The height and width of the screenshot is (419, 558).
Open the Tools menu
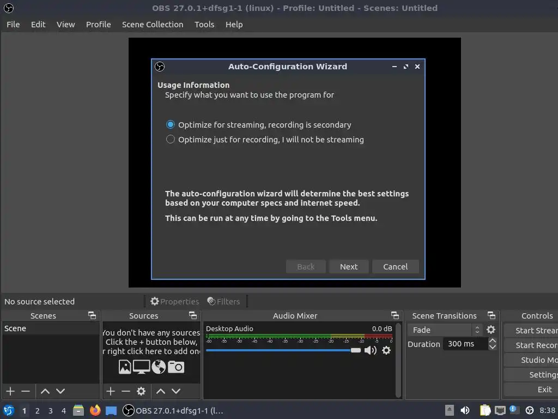(204, 25)
